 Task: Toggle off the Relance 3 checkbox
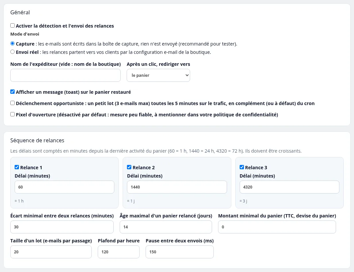point(242,167)
